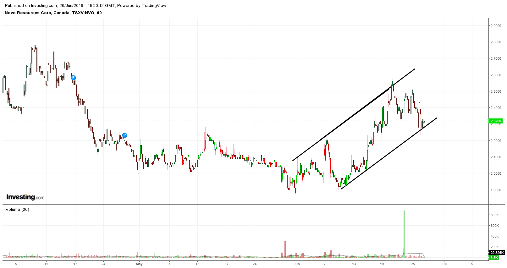The width and height of the screenshot is (507, 268).
Task: Select the Volume (20) indicator label
Action: 17,209
